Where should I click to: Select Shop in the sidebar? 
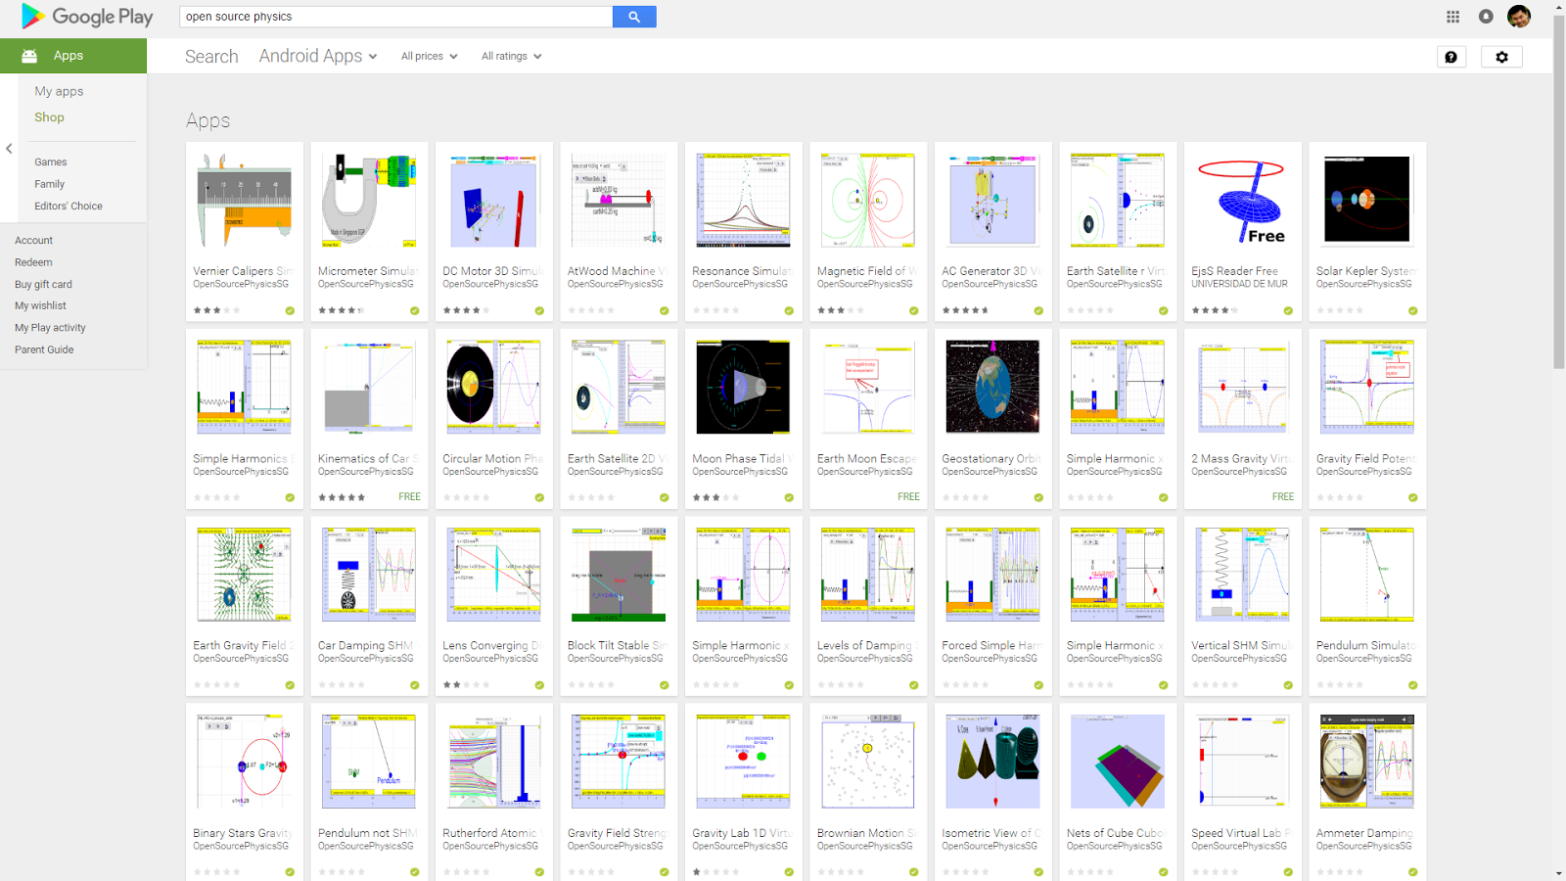coord(49,117)
